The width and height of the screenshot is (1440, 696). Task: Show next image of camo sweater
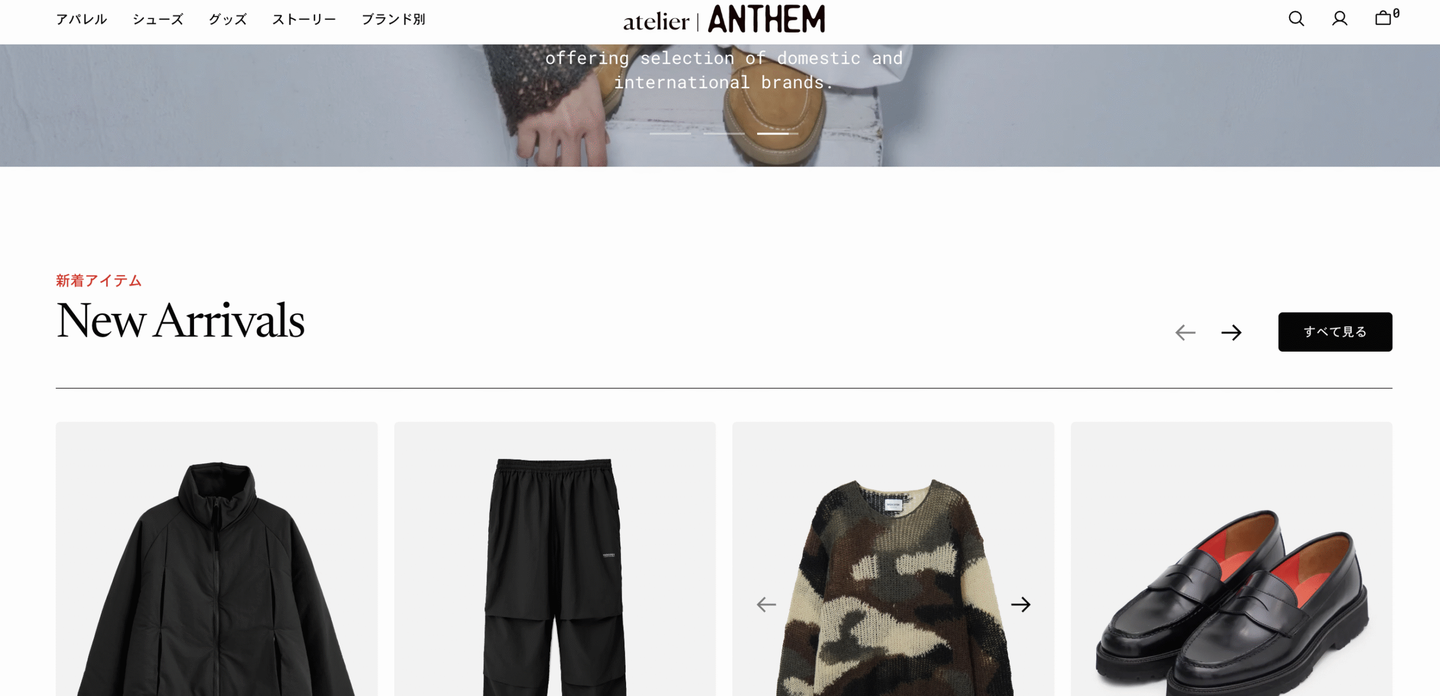click(x=1020, y=604)
